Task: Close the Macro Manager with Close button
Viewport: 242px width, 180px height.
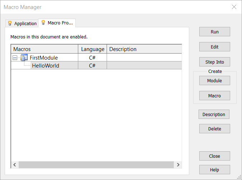Action: tap(214, 156)
